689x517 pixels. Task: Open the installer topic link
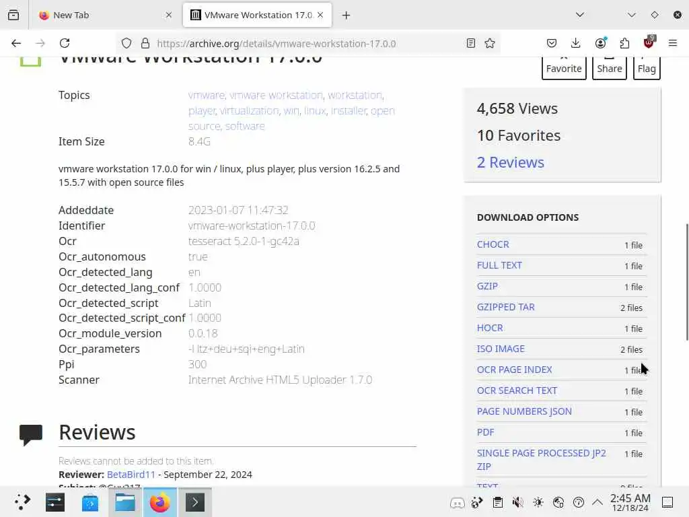[349, 111]
